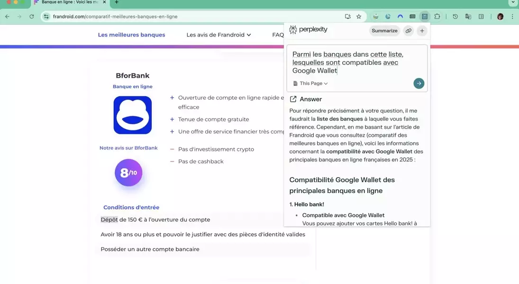
Task: Submit the Perplexity question arrow
Action: 419,83
